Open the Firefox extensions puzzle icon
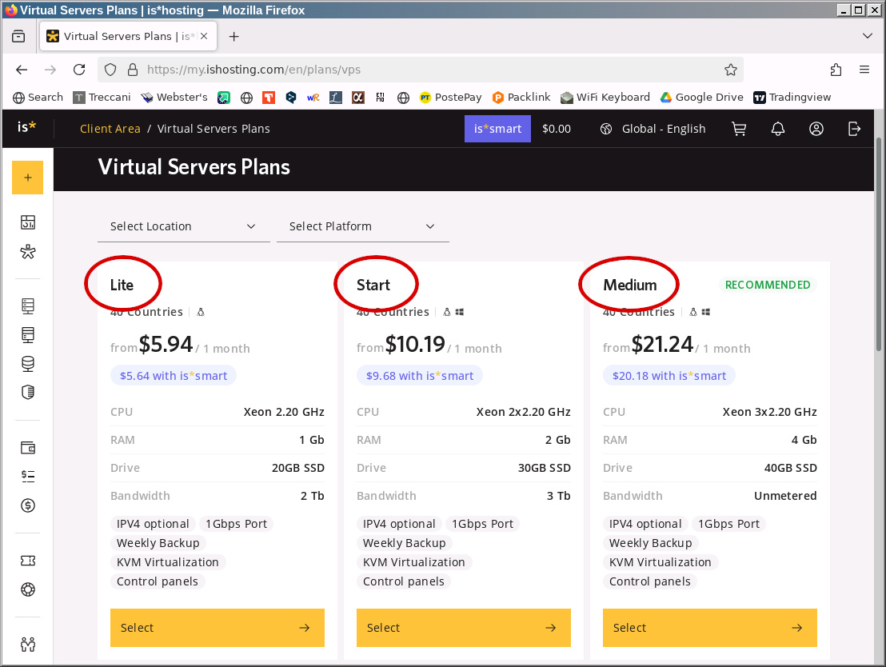 coord(836,70)
